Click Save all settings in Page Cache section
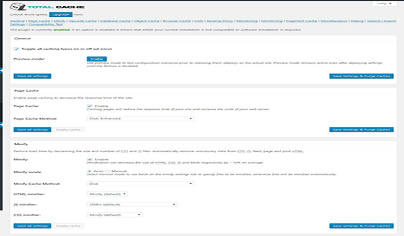Viewport: 404px width, 236px height. point(33,130)
